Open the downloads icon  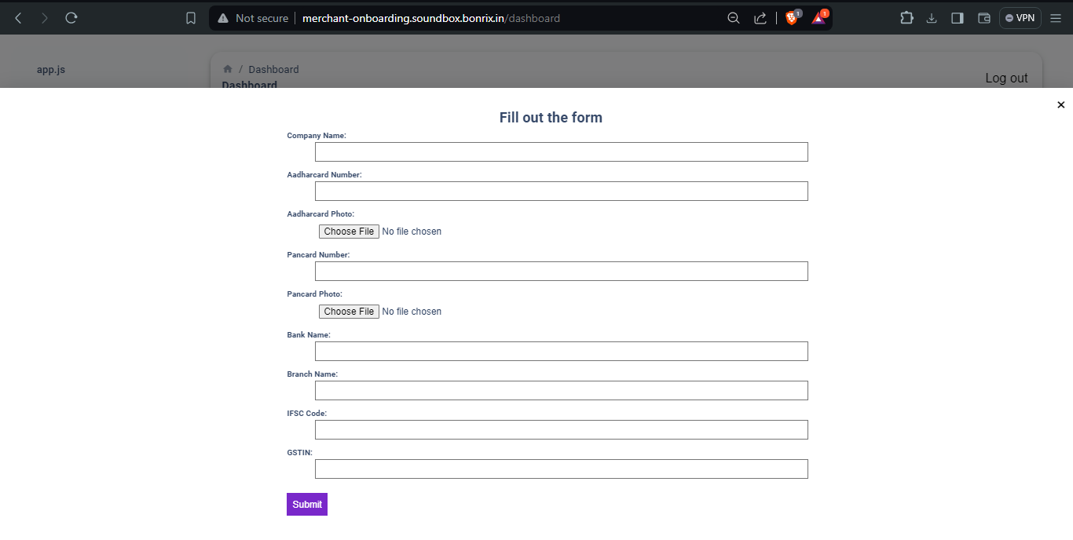(932, 17)
